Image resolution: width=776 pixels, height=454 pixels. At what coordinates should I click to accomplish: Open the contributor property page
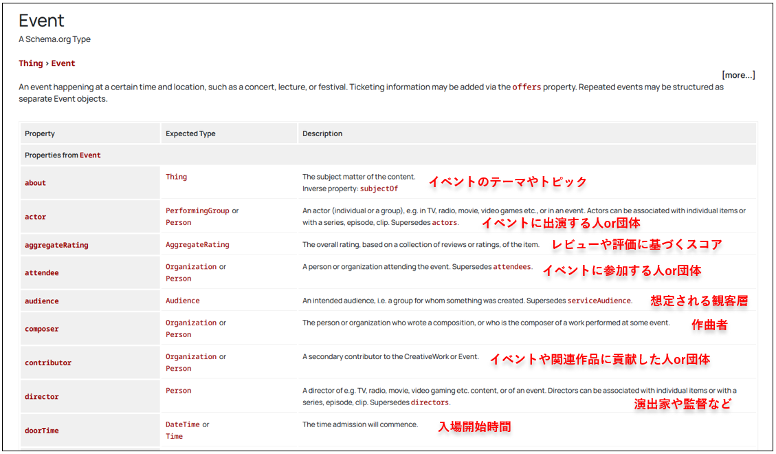(46, 363)
